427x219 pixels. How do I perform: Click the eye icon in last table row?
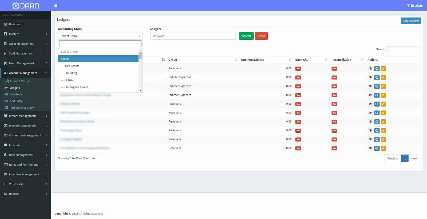(x=370, y=148)
